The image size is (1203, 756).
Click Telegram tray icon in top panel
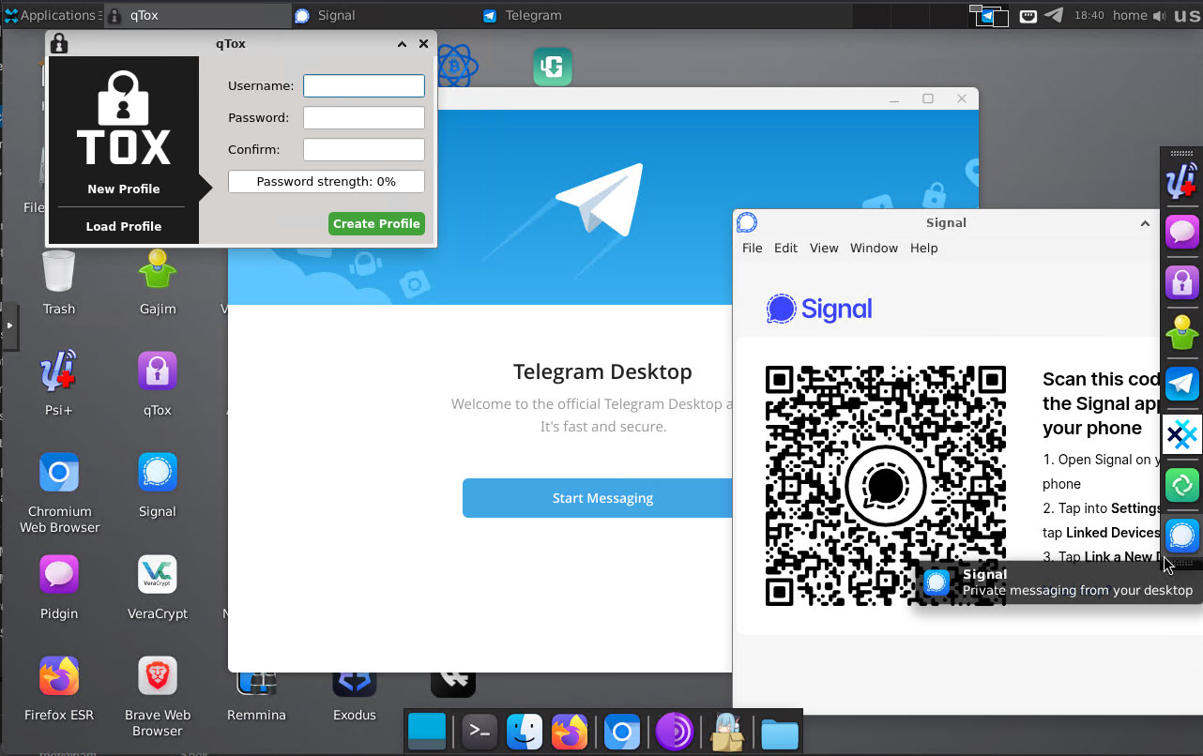pos(1055,15)
